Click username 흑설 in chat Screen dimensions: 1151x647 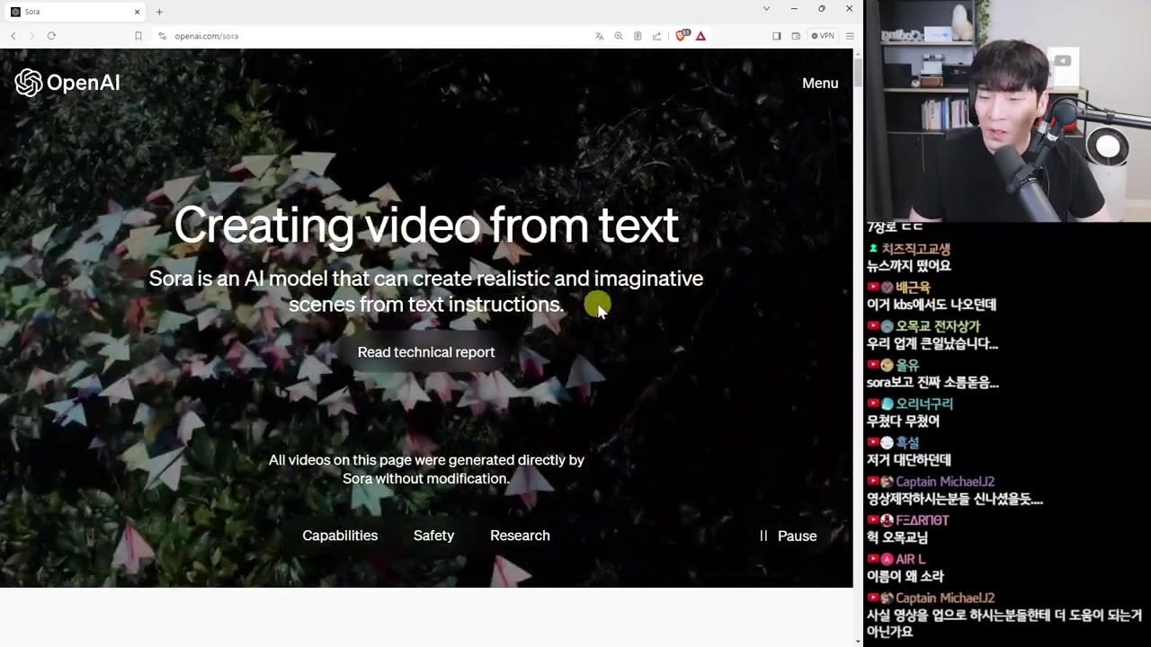907,442
